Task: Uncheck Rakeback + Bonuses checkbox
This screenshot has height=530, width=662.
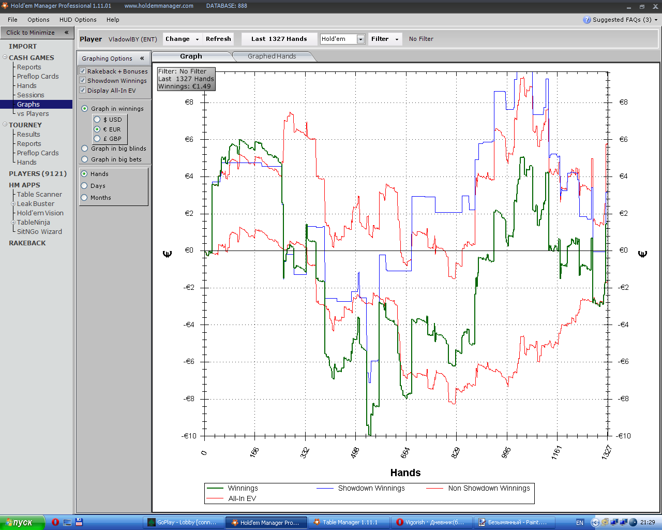Action: coord(82,71)
